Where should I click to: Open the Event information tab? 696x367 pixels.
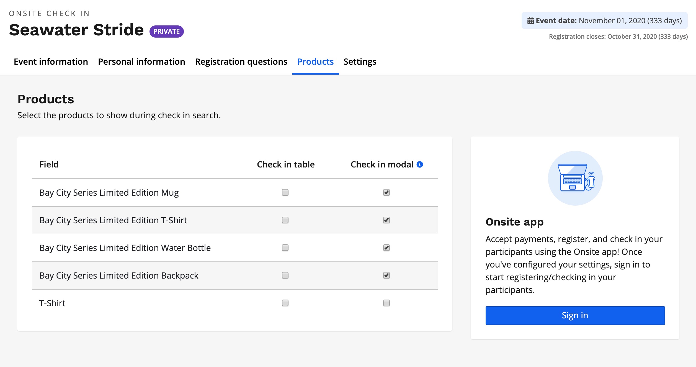pos(51,62)
